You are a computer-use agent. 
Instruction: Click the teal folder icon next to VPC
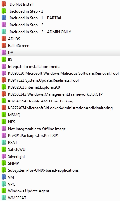(x=4, y=184)
